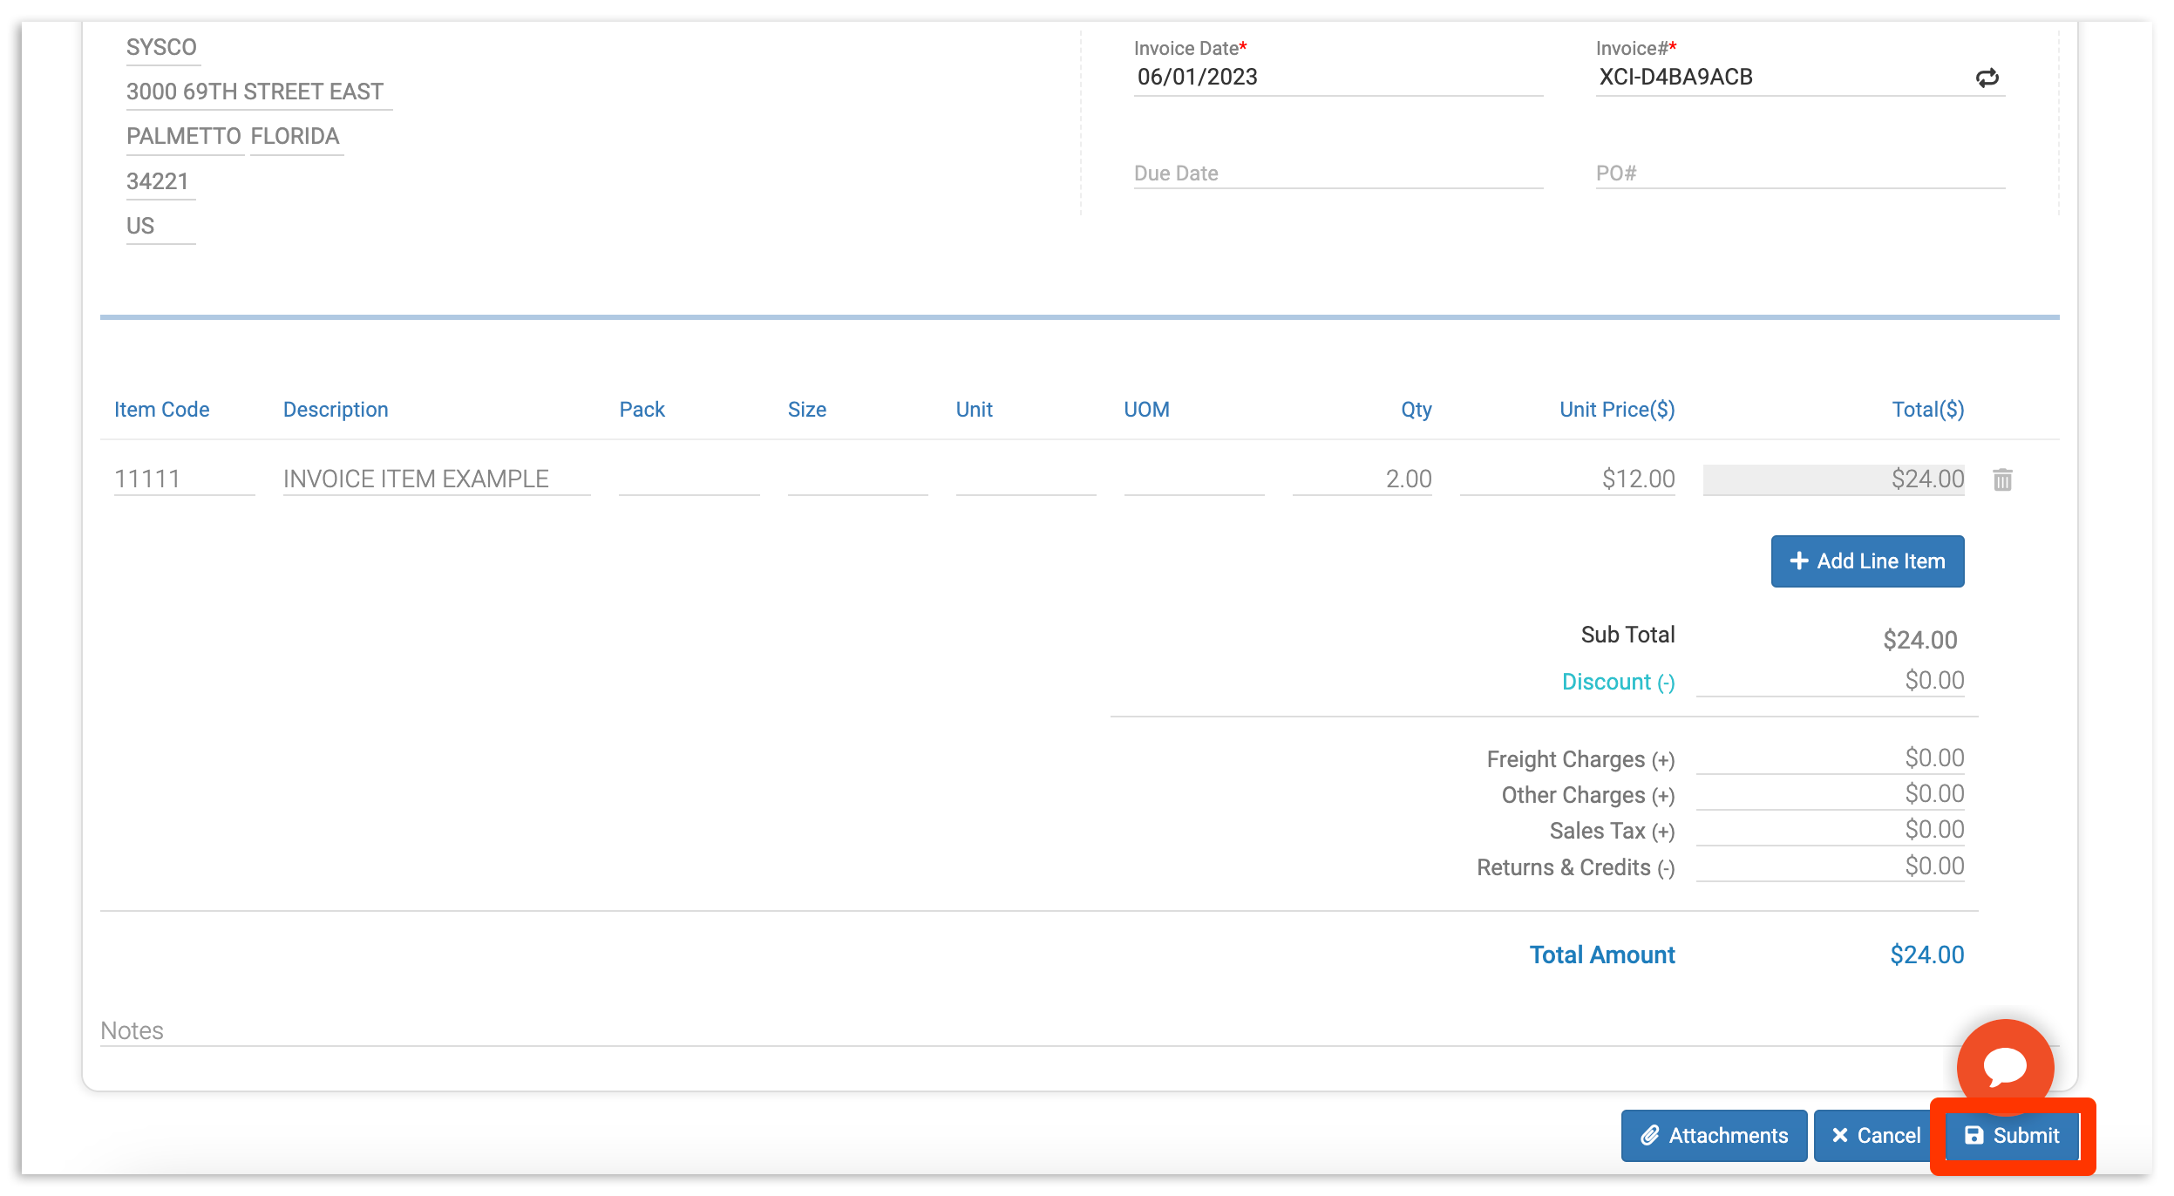This screenshot has height=1196, width=2174.
Task: Add a new line item row
Action: pos(1867,561)
